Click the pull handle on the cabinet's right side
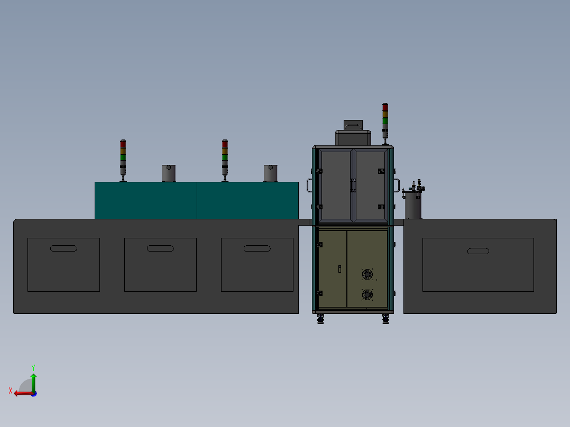The image size is (570, 427). pyautogui.click(x=397, y=185)
